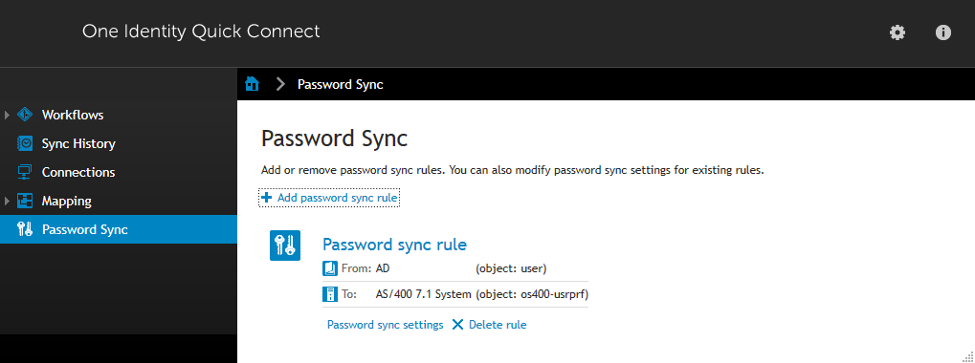Screen dimensions: 975x363
Task: Click the resize grip at bottom-right corner
Action: click(967, 356)
